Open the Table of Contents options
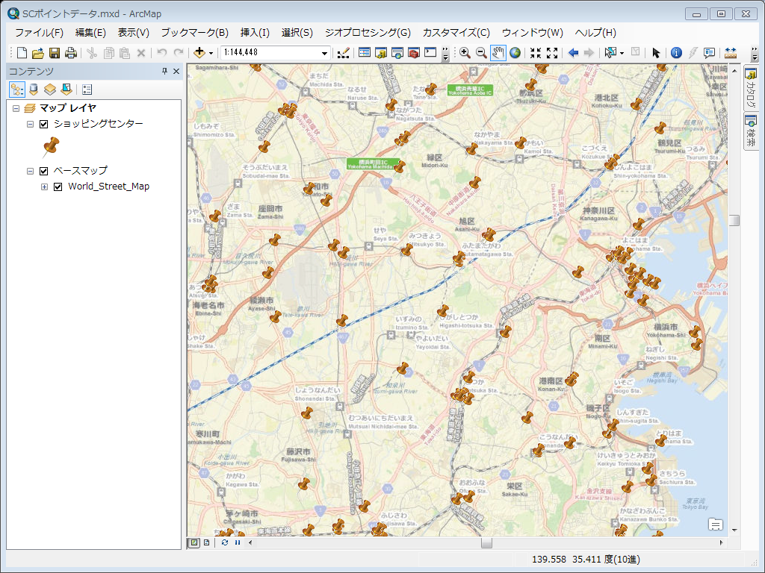This screenshot has height=573, width=765. [87, 90]
